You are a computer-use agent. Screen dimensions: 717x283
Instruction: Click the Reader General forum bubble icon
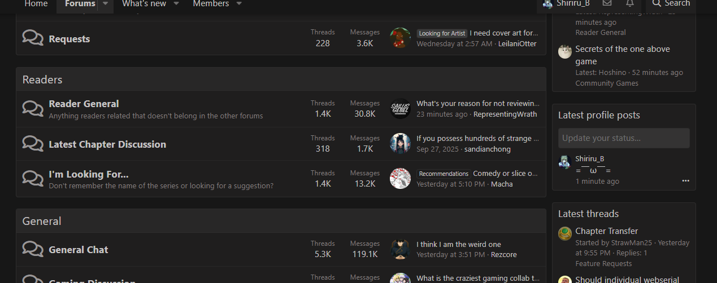(x=33, y=108)
